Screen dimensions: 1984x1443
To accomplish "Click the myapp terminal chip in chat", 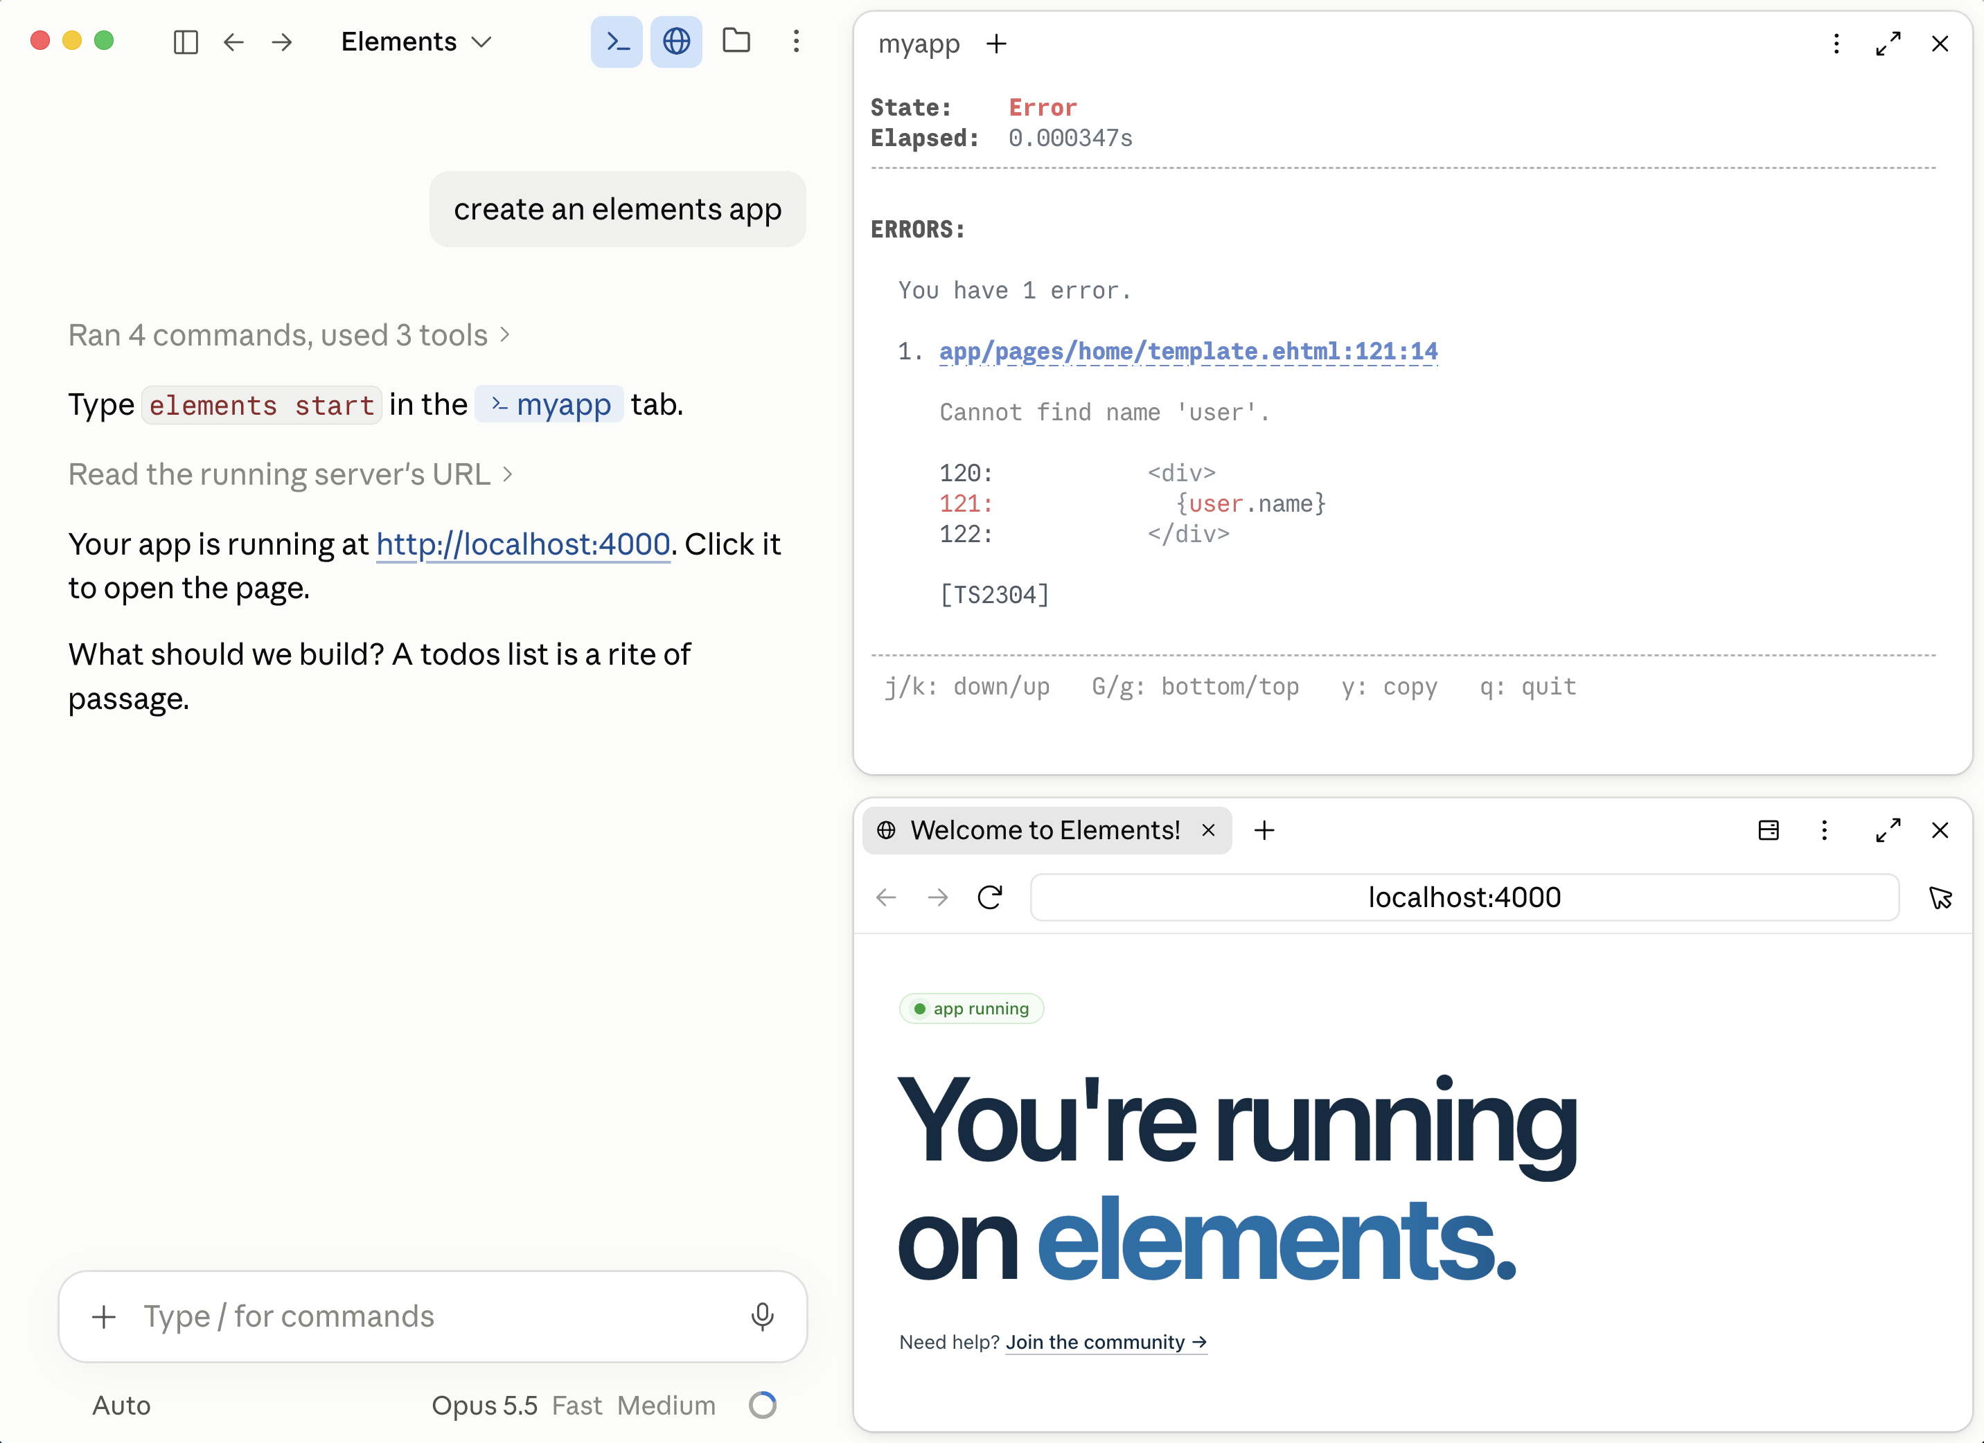I will click(x=549, y=404).
